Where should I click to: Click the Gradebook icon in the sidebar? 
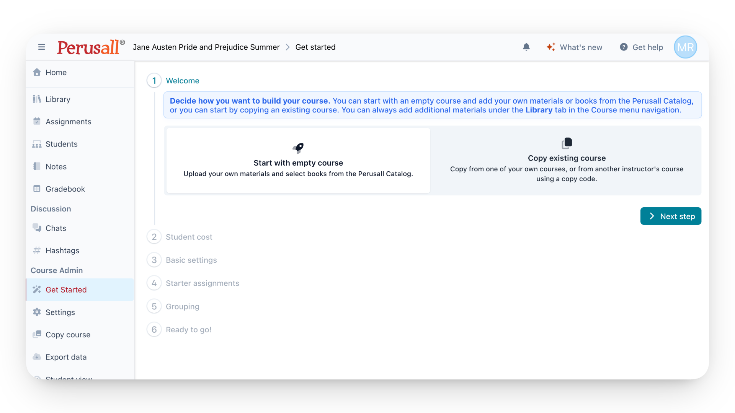[x=37, y=189]
